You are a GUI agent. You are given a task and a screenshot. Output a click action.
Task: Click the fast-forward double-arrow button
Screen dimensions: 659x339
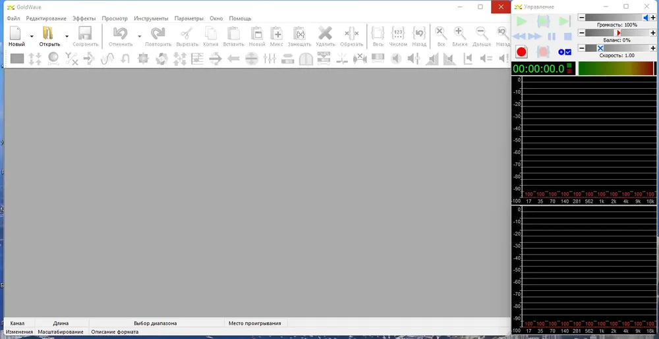click(534, 36)
